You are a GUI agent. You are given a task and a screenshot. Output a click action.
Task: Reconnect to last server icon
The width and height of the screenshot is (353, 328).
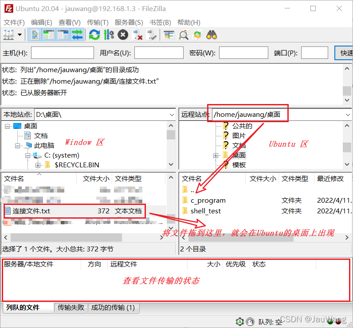[x=151, y=35]
